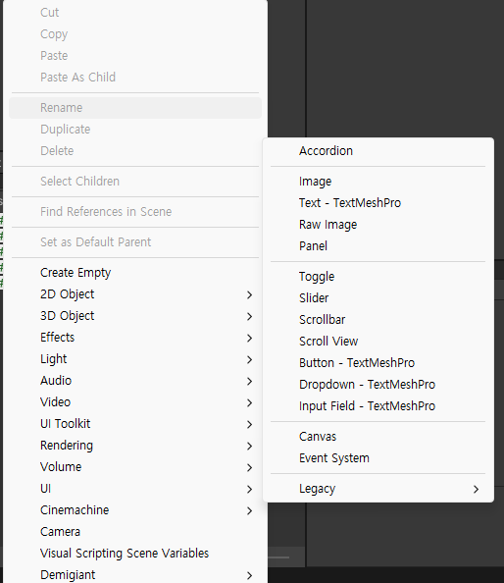
Task: Open the Light submenu
Action: [135, 359]
